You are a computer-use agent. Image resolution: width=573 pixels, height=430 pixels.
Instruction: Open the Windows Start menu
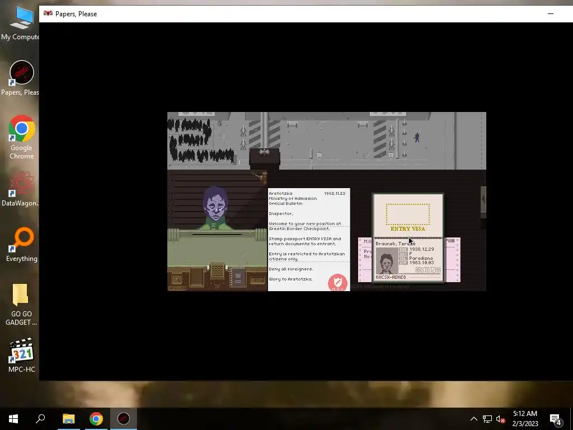click(x=13, y=419)
